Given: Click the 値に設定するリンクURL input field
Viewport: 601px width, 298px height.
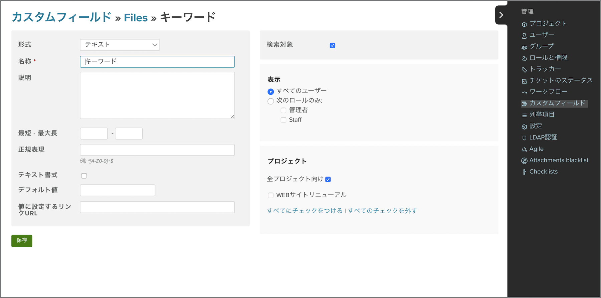Looking at the screenshot, I should point(157,207).
